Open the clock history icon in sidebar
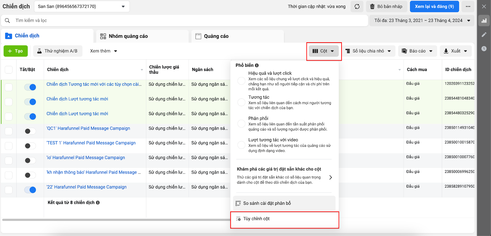The image size is (491, 236). coord(484,48)
